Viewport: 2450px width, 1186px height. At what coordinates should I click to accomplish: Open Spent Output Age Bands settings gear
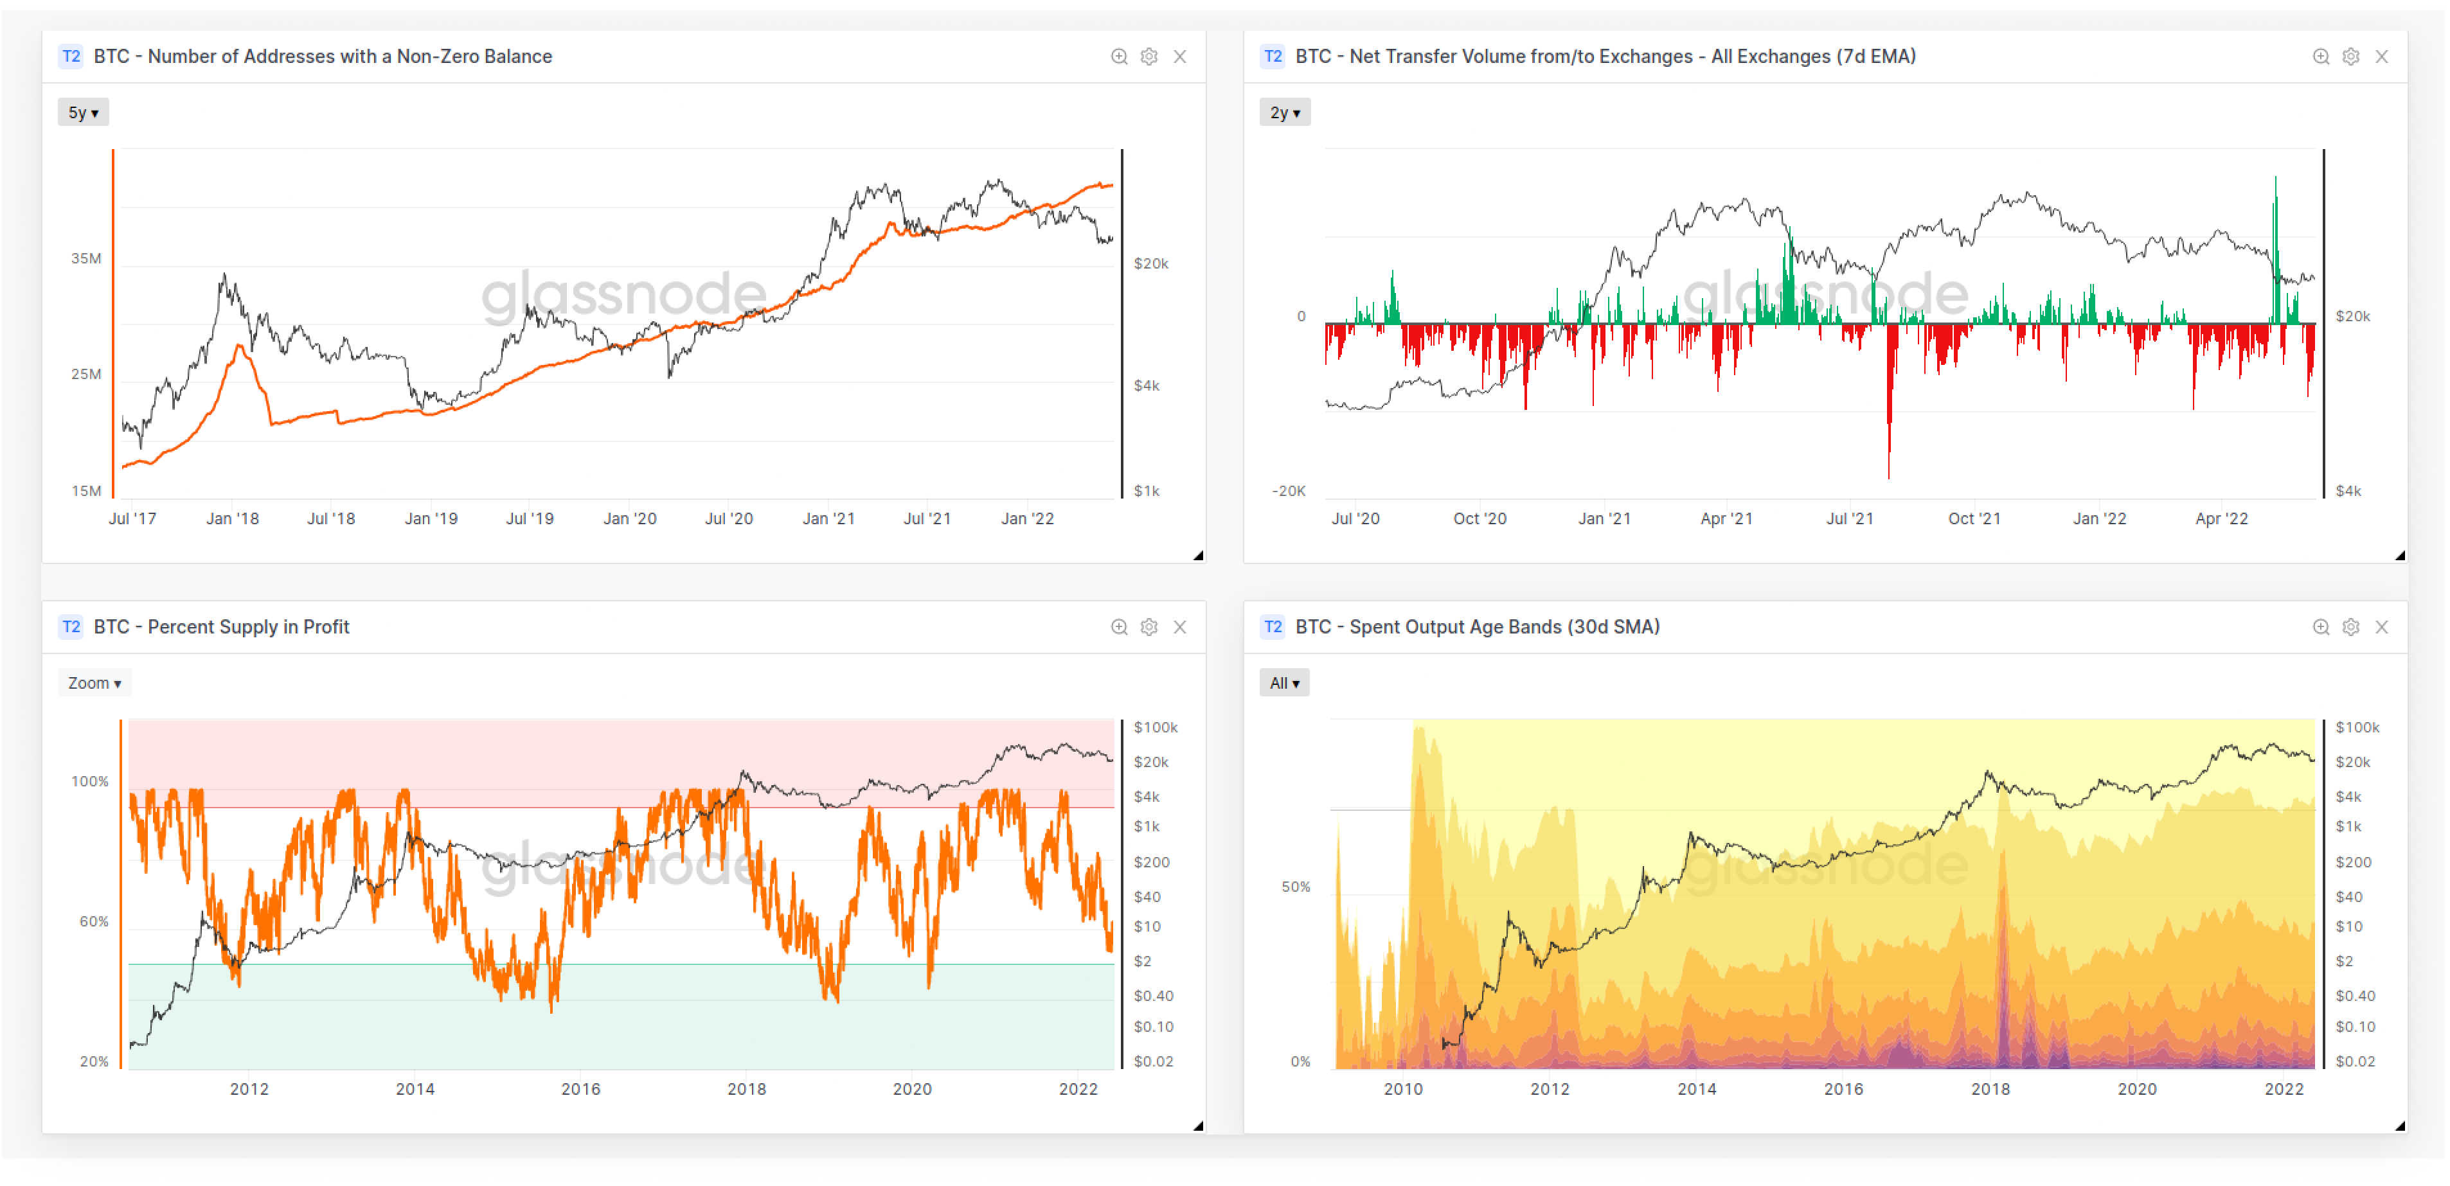click(2350, 627)
